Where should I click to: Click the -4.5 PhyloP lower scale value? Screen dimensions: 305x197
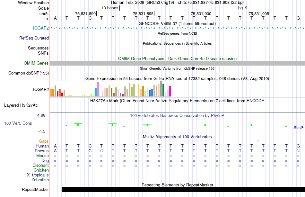click(42, 131)
